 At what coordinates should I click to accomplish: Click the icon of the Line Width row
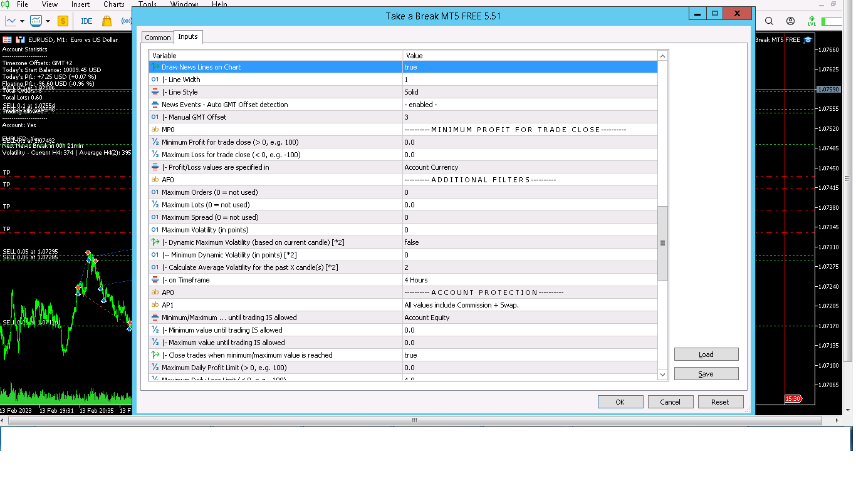tap(155, 80)
